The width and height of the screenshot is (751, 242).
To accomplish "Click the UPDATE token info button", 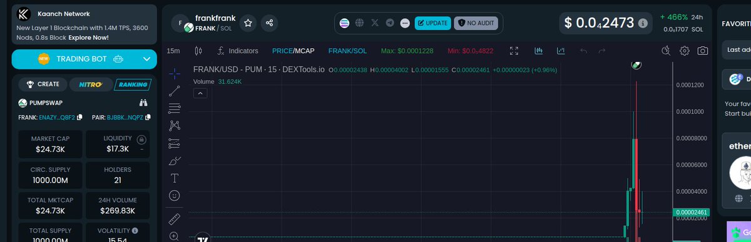I will tap(432, 23).
